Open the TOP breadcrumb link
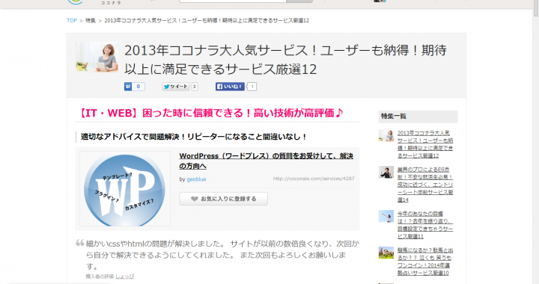539x284 pixels. point(72,21)
